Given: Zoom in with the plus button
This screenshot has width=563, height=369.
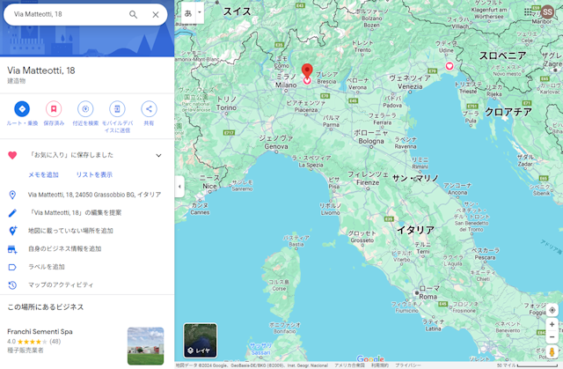Looking at the screenshot, I should tap(552, 324).
